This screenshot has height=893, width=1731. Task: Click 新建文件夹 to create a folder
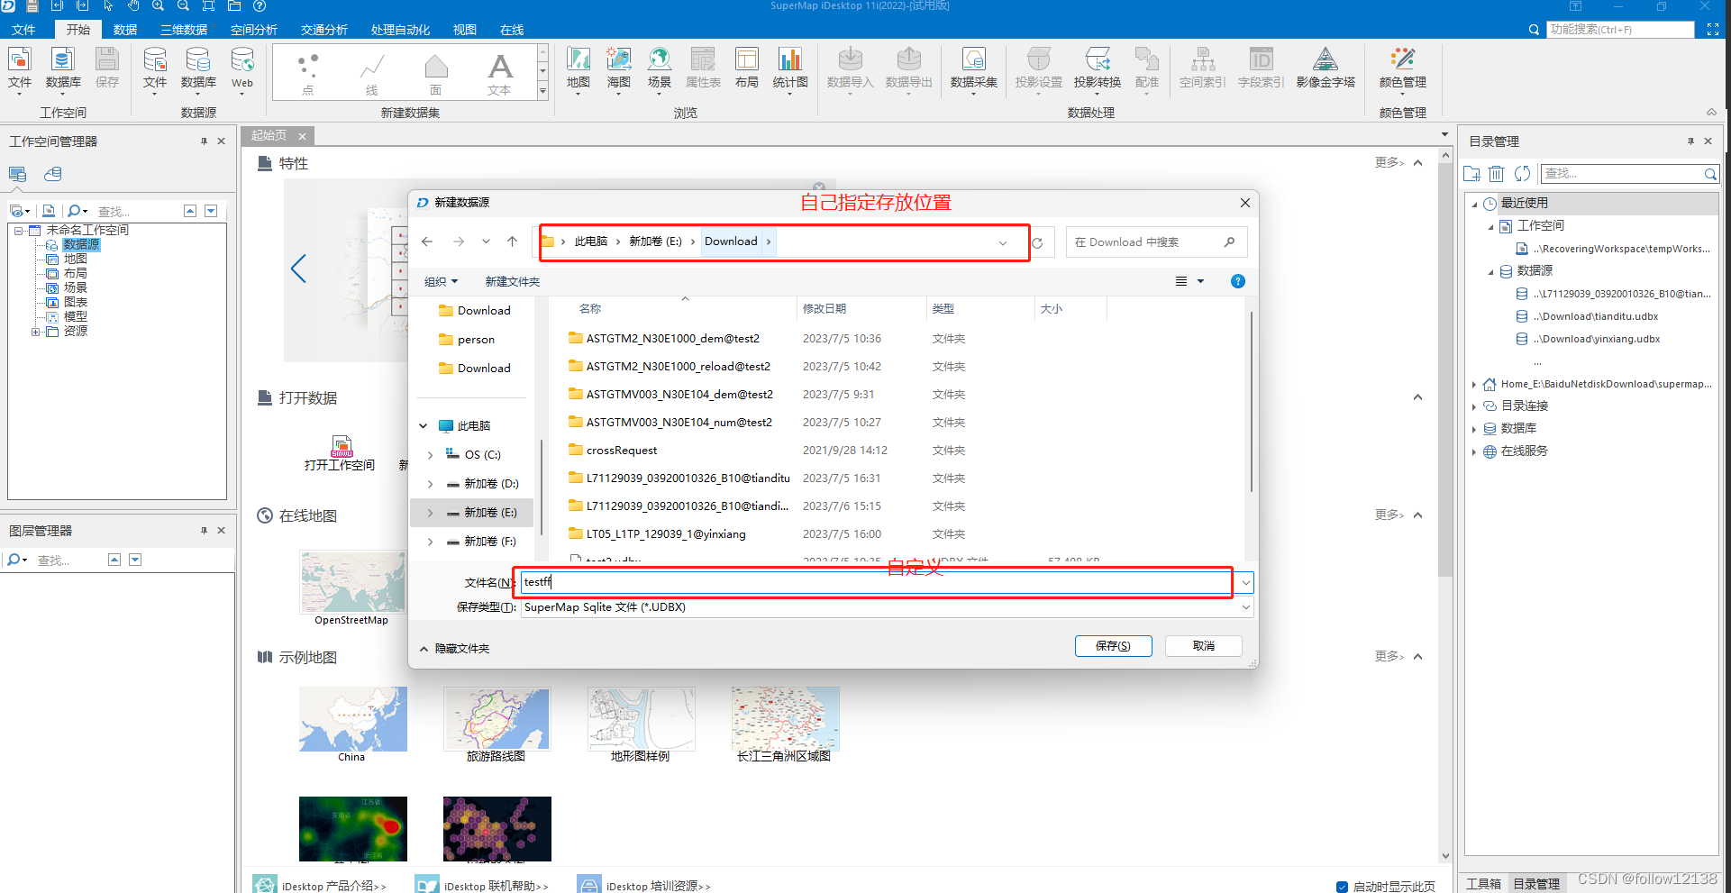[x=512, y=281]
